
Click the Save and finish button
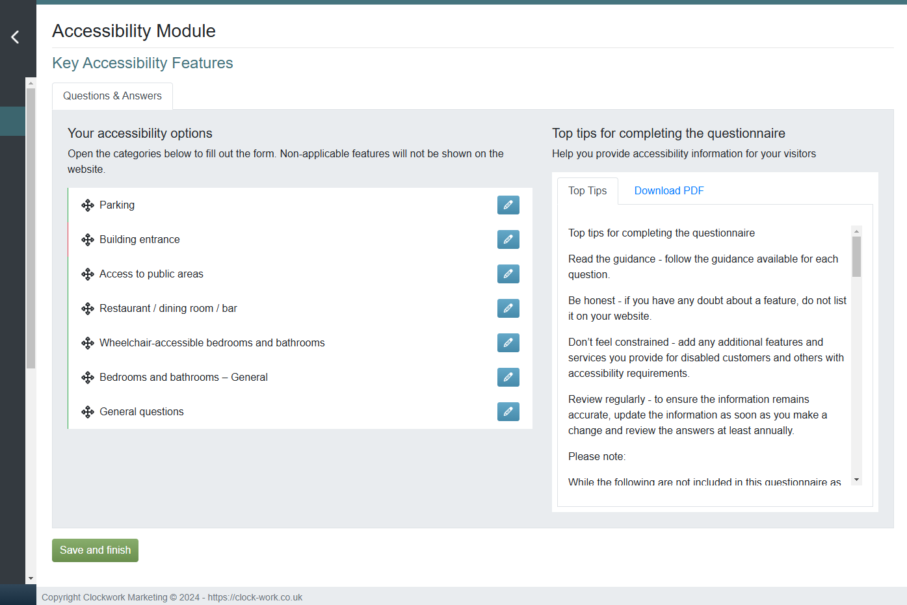click(95, 550)
